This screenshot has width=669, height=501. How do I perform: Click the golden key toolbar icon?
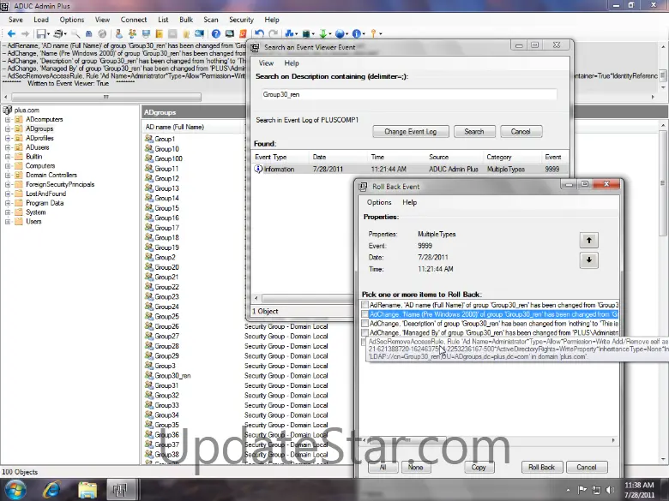click(x=373, y=33)
